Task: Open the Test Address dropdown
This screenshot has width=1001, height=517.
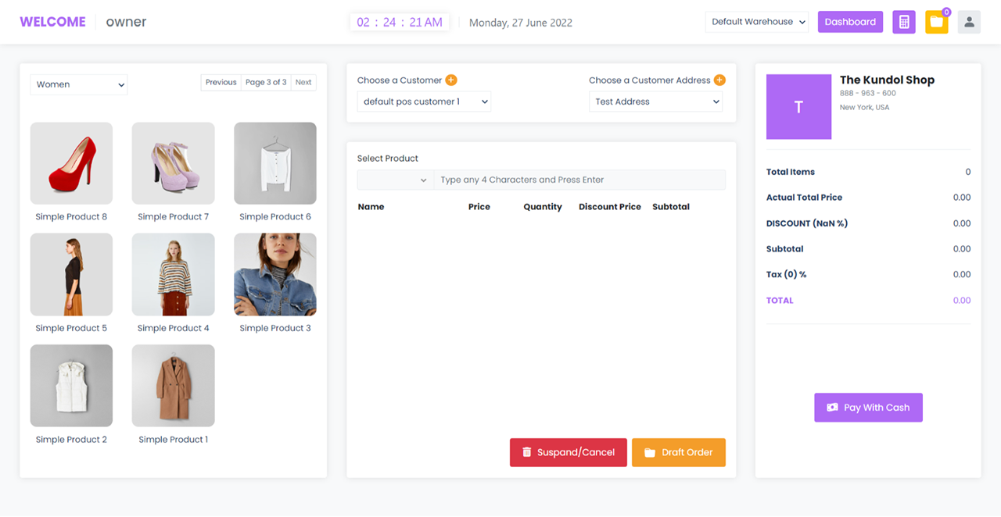Action: point(655,101)
